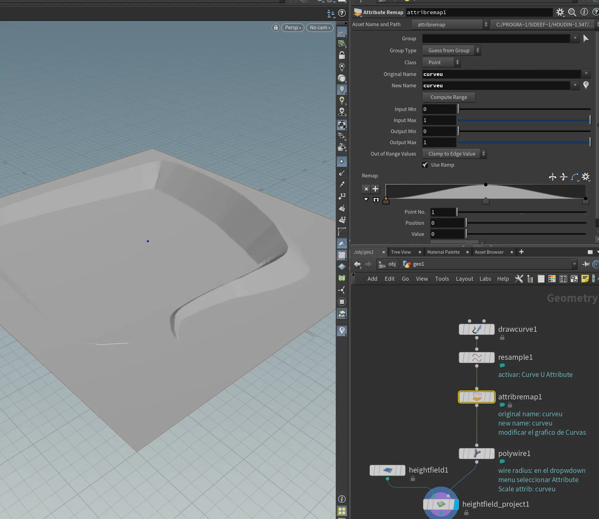
Task: Open the Group Type dropdown
Action: tap(452, 50)
